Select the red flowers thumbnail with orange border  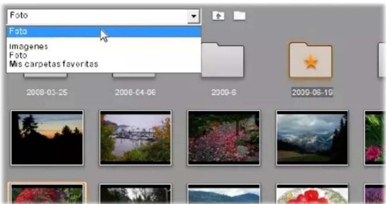tap(47, 193)
